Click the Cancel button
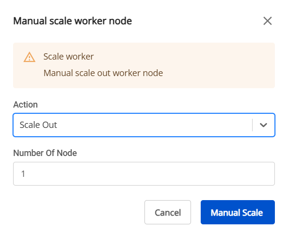Image resolution: width=287 pixels, height=235 pixels. coord(168,212)
